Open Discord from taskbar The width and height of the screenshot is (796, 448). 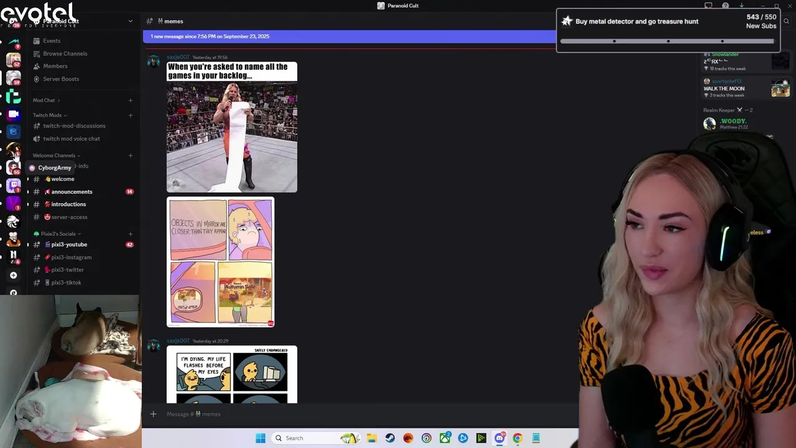click(499, 438)
